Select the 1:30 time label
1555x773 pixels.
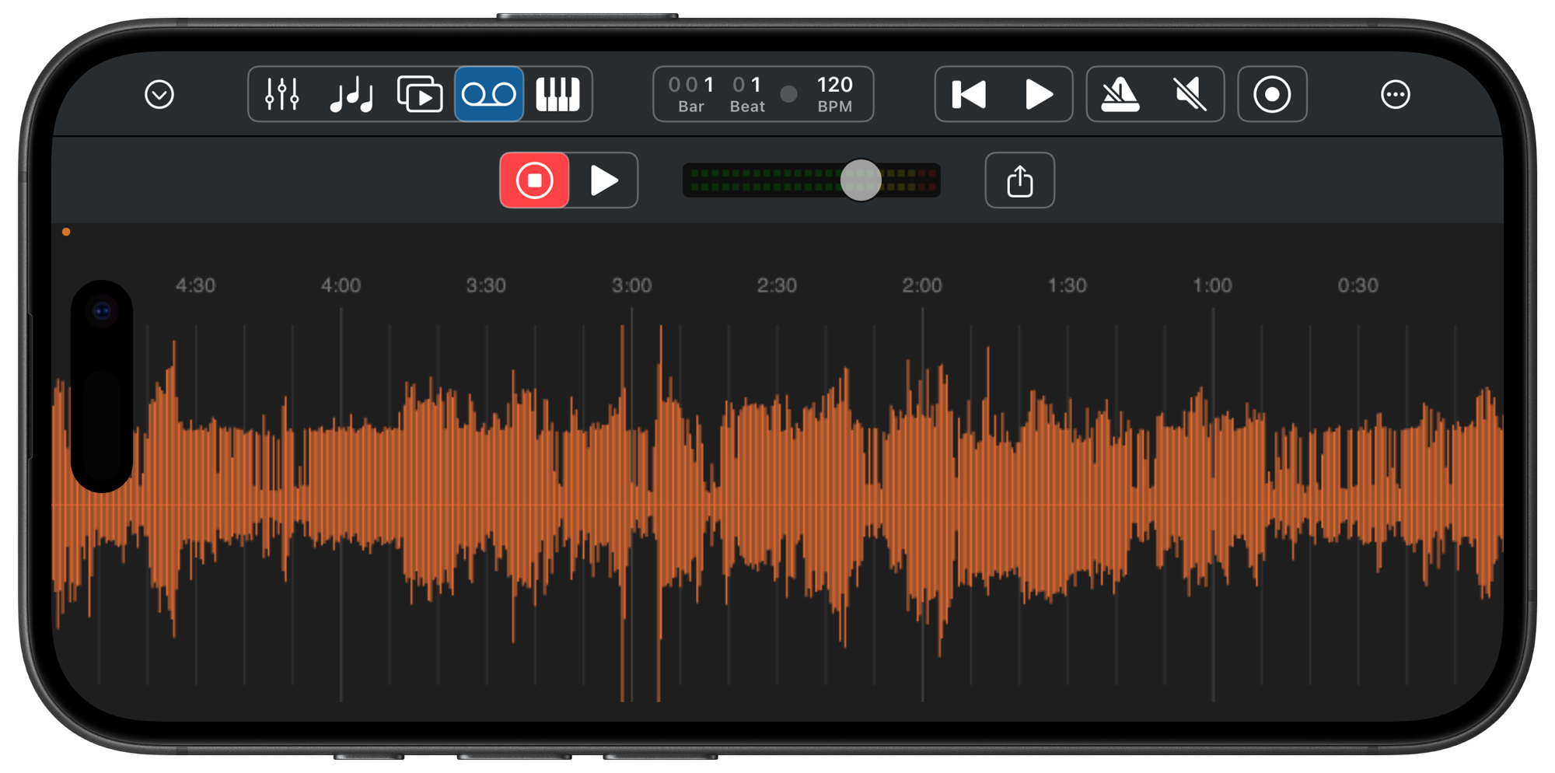[x=1067, y=285]
